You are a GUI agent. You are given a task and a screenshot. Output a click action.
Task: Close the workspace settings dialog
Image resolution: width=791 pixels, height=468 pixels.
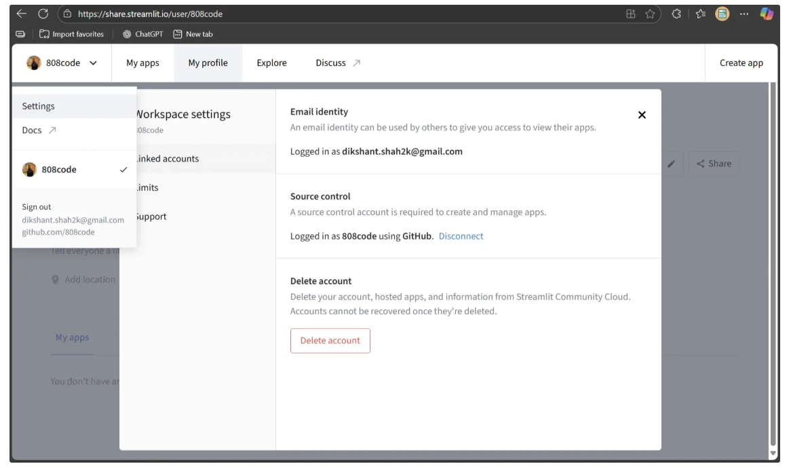click(642, 115)
